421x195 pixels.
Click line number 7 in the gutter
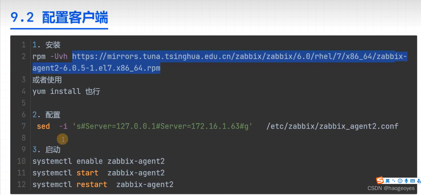point(23,126)
